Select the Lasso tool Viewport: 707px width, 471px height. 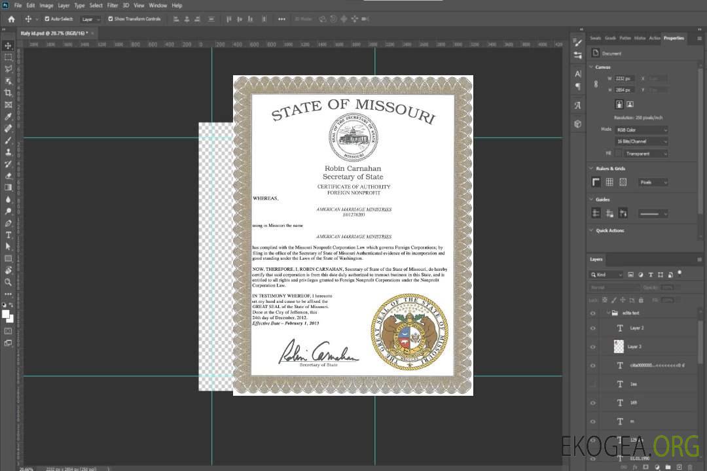(x=8, y=69)
